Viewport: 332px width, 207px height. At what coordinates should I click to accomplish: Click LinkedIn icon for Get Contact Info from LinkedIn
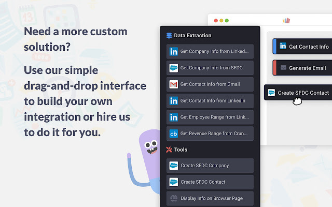point(174,101)
